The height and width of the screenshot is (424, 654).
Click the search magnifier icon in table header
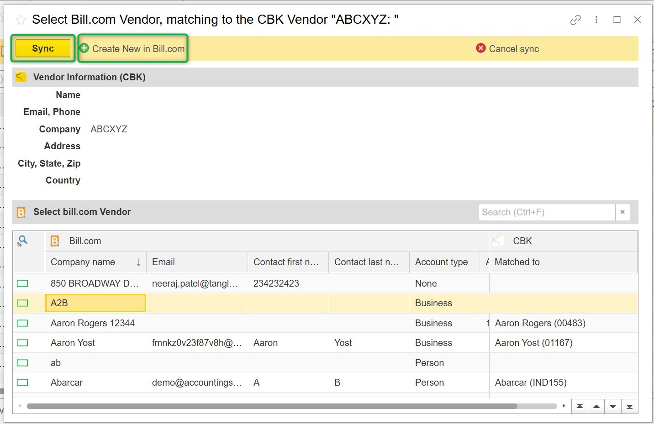[x=22, y=241]
